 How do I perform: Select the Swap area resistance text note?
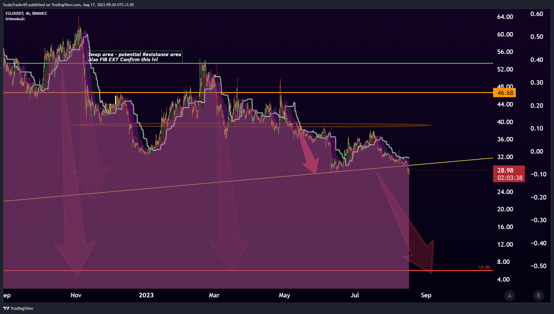coord(135,57)
